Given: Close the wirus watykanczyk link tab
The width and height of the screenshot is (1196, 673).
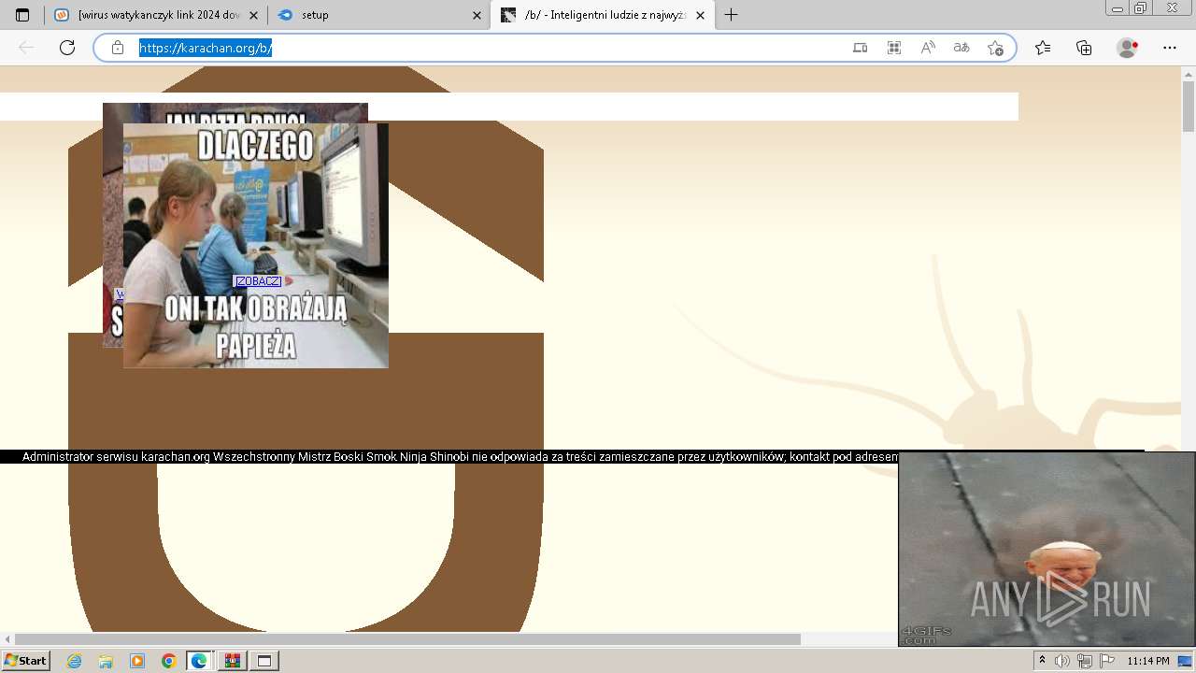Looking at the screenshot, I should pos(253,15).
